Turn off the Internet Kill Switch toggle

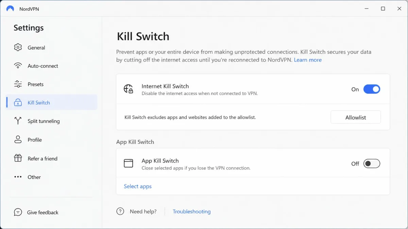click(x=372, y=89)
